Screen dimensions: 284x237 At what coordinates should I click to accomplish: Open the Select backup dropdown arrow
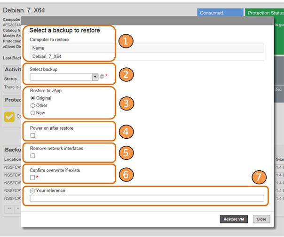[x=95, y=77]
